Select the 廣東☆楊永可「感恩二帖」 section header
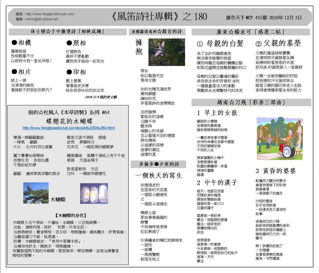 pos(251,32)
